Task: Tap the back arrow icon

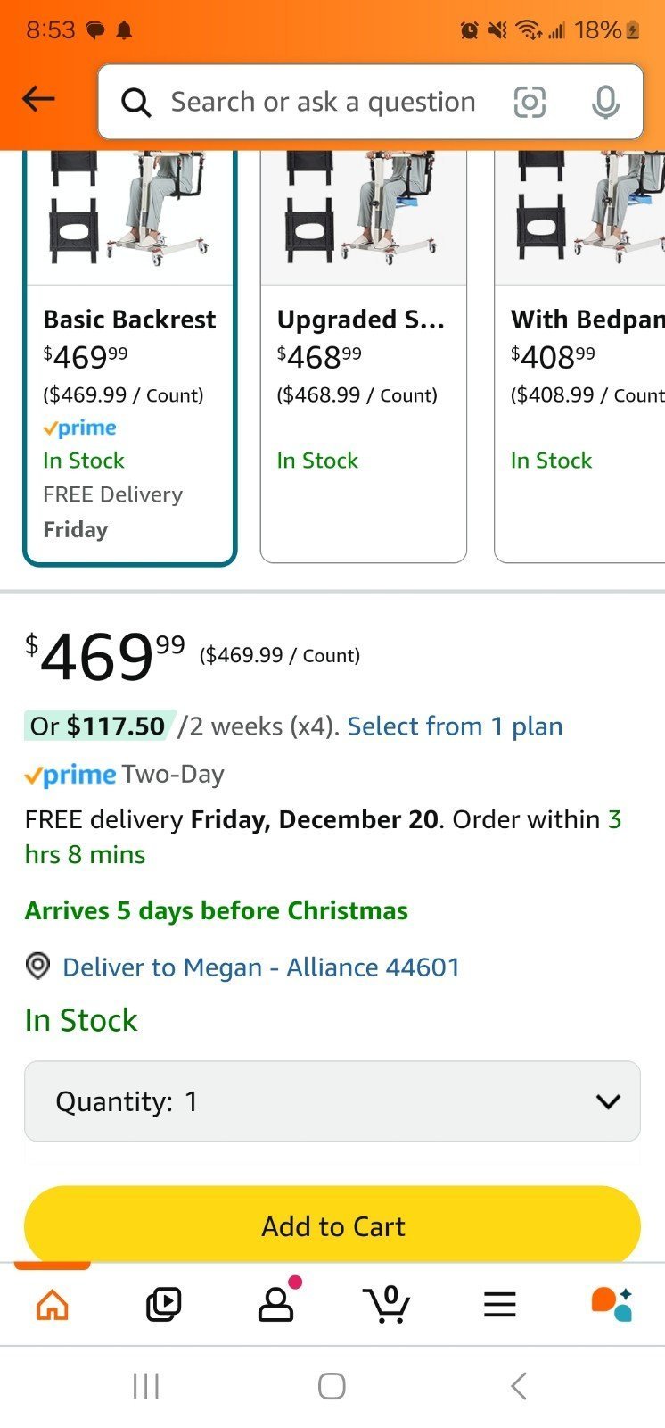Action: coord(38,99)
